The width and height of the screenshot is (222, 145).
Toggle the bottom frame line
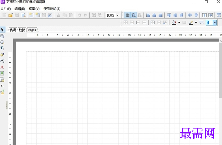coord(132,23)
